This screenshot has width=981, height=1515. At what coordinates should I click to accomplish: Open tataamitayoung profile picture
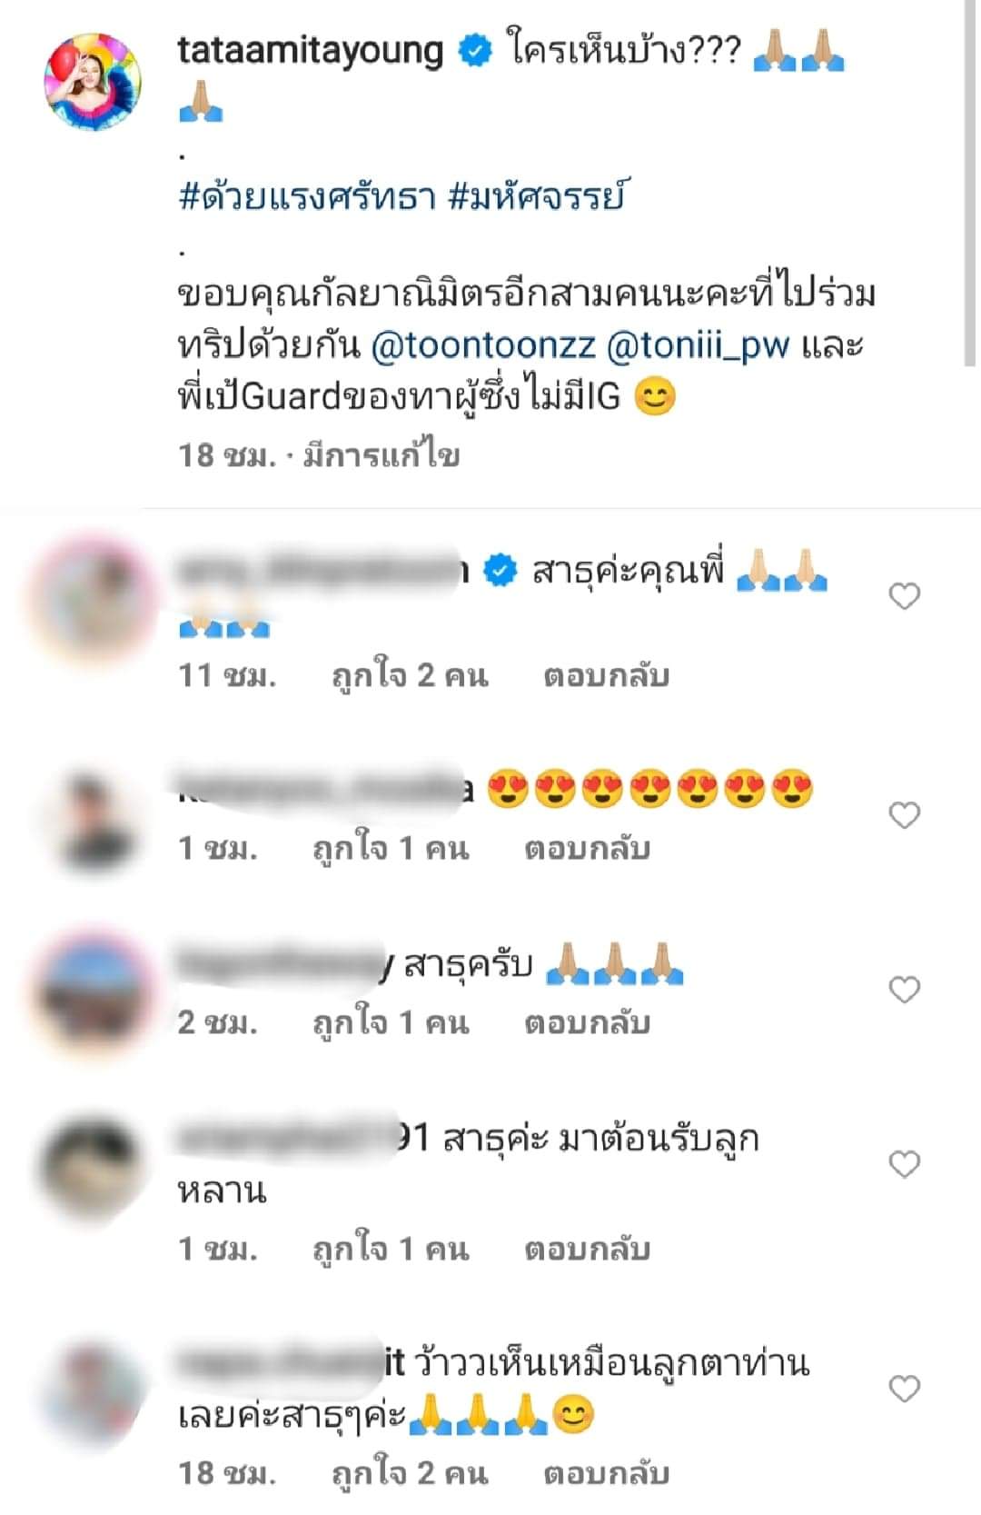(93, 81)
